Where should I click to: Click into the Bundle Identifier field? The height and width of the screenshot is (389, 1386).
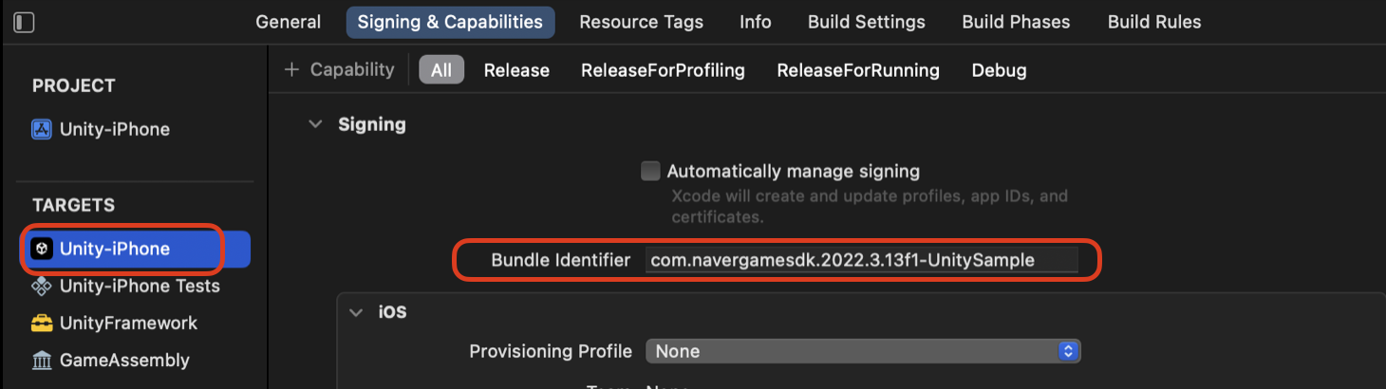862,260
